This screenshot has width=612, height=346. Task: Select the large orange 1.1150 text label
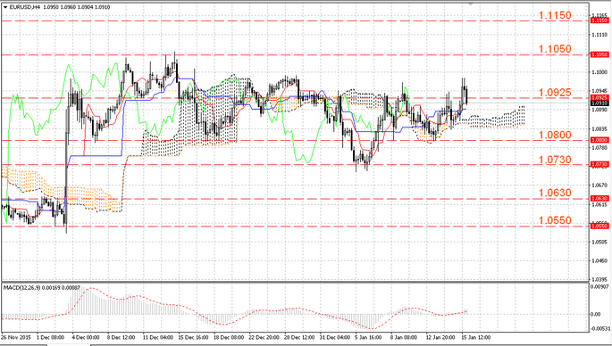point(555,15)
